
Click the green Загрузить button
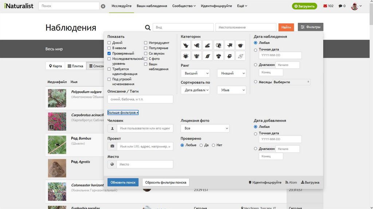[x=305, y=6]
